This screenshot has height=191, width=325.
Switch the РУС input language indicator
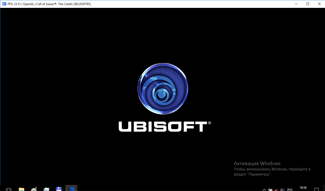pos(290,189)
